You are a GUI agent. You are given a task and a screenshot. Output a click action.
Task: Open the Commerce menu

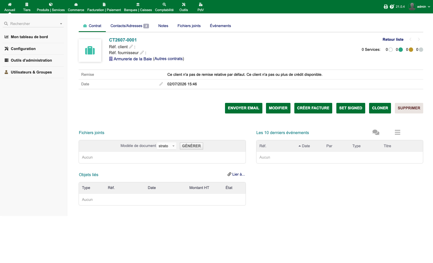76,7
